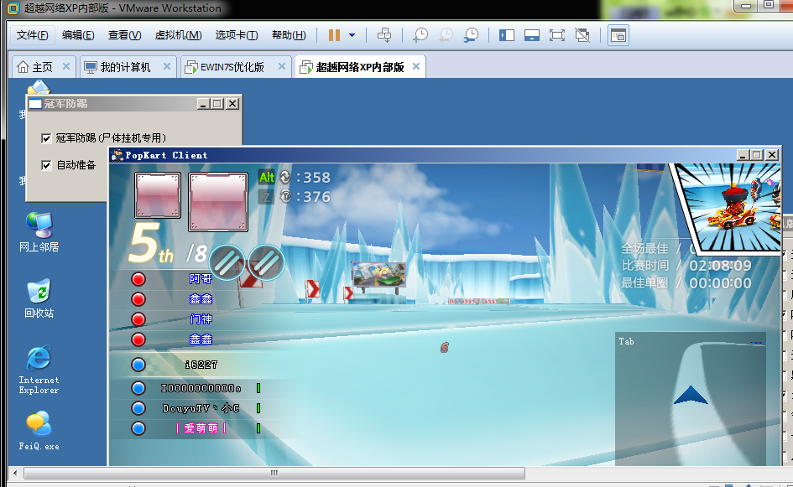
Task: Open the 帮助(H) menu
Action: (x=289, y=35)
